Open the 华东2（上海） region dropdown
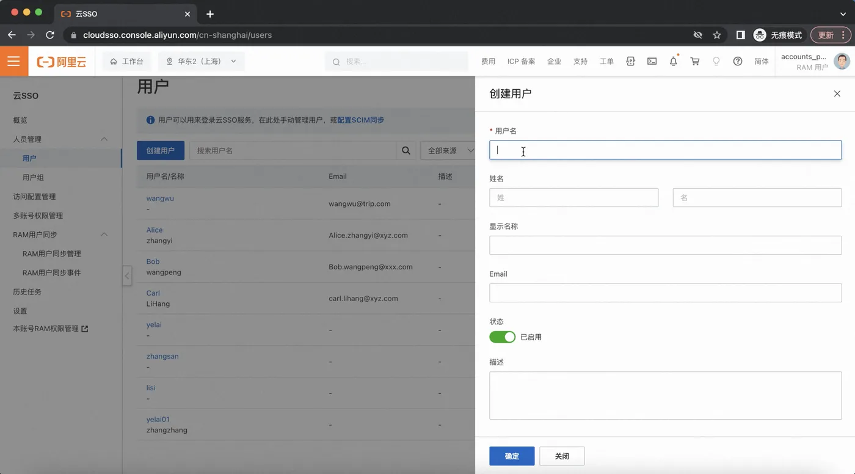The width and height of the screenshot is (855, 474). click(201, 61)
